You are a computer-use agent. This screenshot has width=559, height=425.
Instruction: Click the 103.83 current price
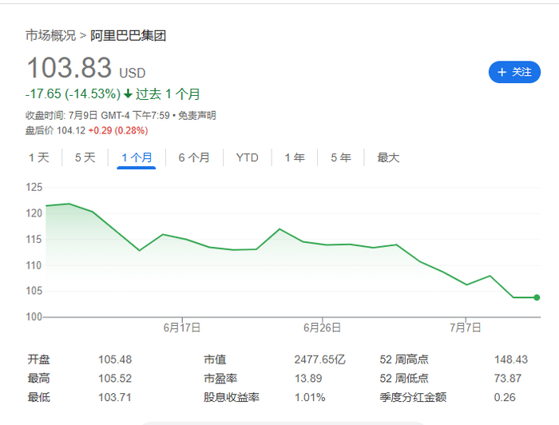pyautogui.click(x=69, y=68)
